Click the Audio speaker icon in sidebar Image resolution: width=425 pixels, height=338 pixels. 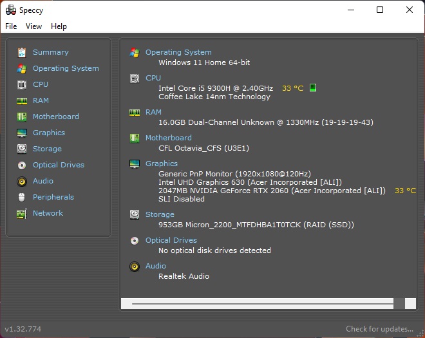(22, 181)
